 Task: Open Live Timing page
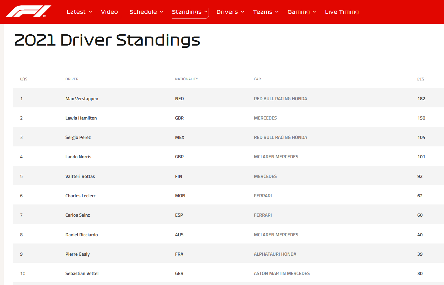342,12
